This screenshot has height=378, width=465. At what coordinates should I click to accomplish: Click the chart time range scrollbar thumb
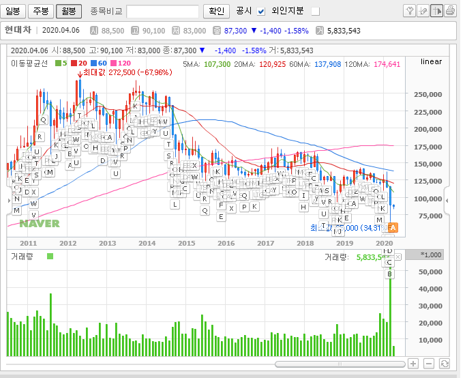click(340, 364)
